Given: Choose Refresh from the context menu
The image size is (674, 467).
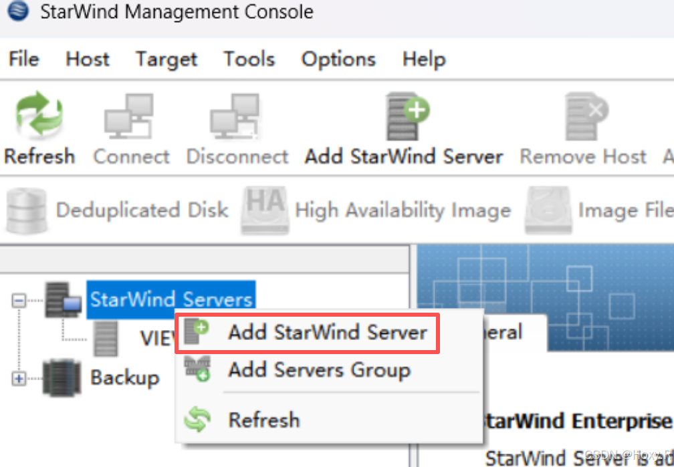Looking at the screenshot, I should click(329, 420).
